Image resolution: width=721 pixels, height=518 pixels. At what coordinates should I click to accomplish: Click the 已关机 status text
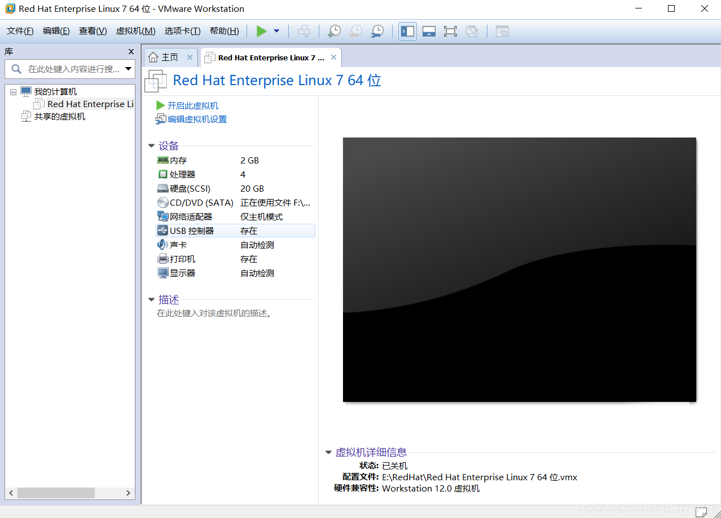point(394,466)
